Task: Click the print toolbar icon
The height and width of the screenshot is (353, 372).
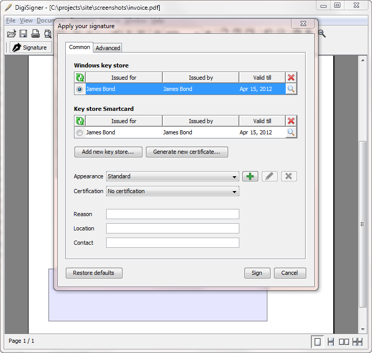Action: (36, 34)
